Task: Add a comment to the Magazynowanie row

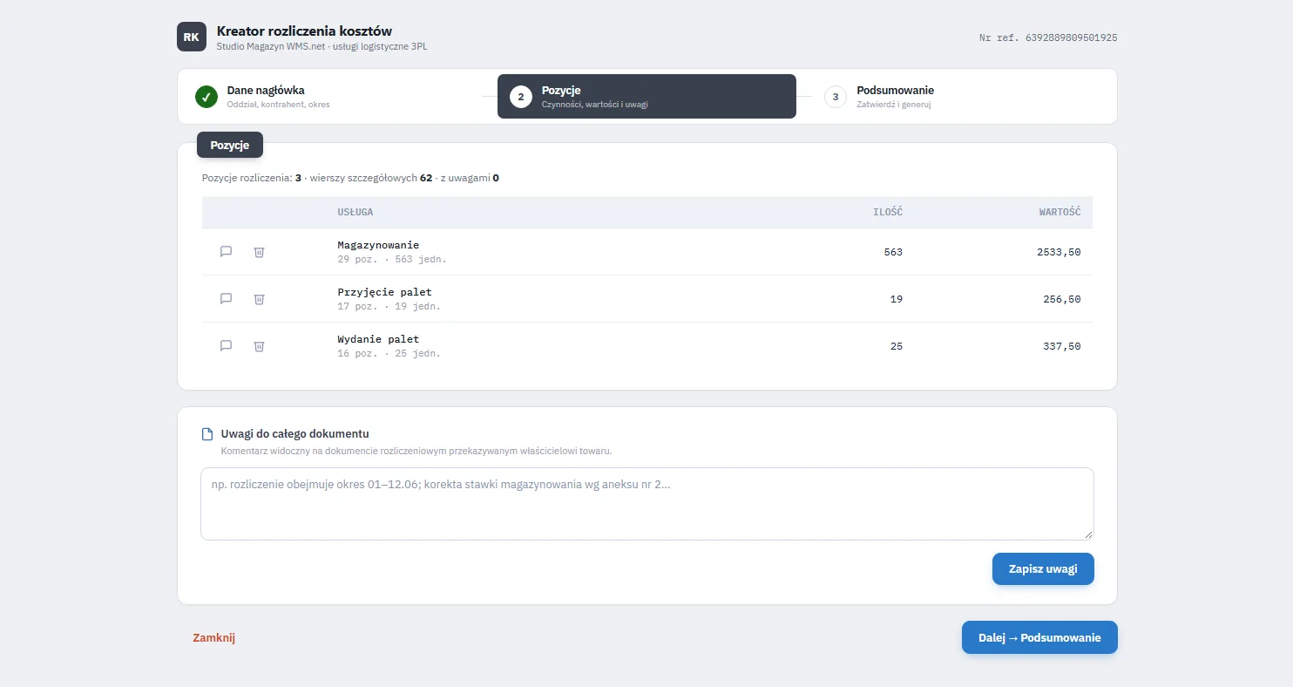Action: click(x=226, y=252)
